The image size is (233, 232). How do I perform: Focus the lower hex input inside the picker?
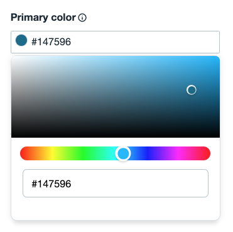(116, 184)
